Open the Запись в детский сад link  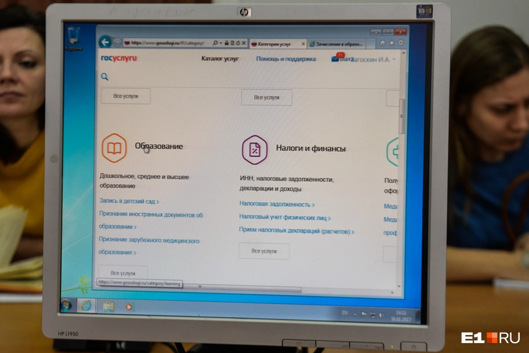[x=129, y=201]
